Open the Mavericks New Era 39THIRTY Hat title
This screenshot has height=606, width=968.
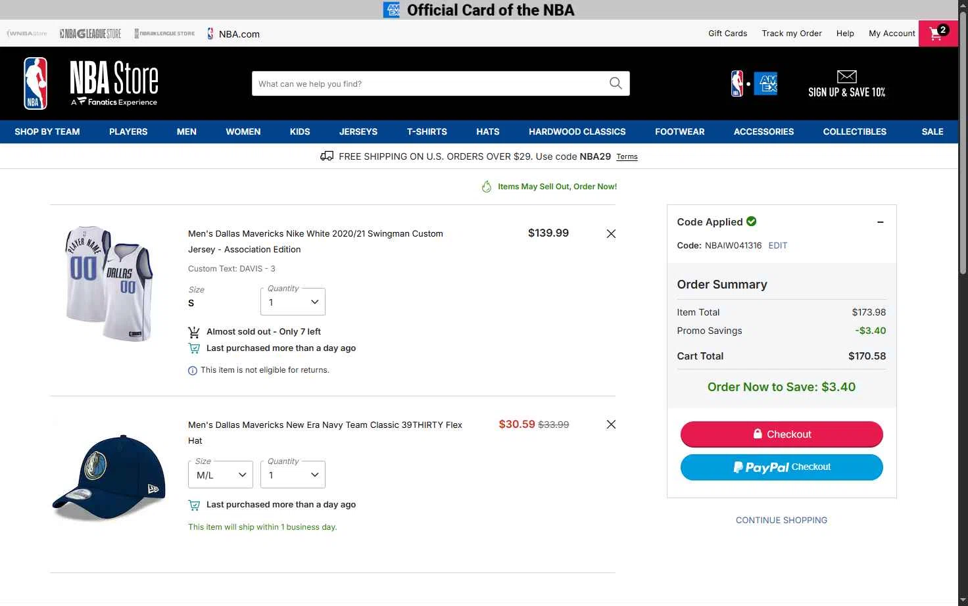click(x=325, y=432)
